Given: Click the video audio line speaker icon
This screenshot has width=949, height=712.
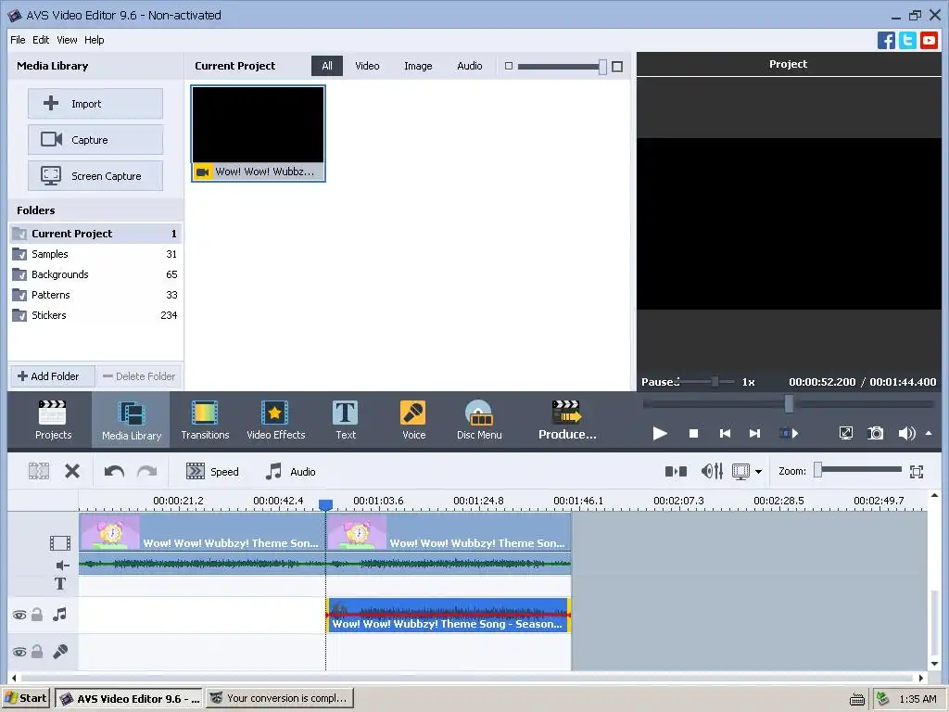Looking at the screenshot, I should (62, 566).
